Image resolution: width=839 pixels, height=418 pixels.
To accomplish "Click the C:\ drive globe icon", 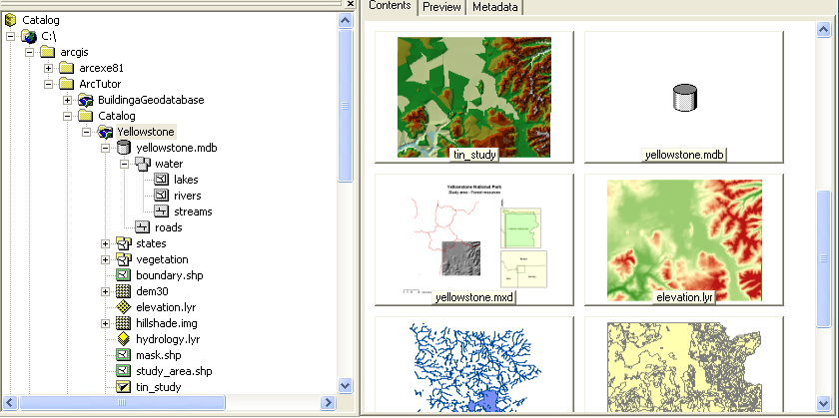I will pos(29,36).
